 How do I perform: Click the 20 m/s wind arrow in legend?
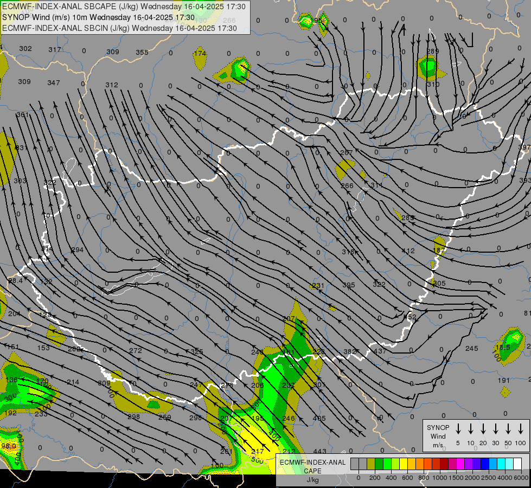pyautogui.click(x=483, y=429)
